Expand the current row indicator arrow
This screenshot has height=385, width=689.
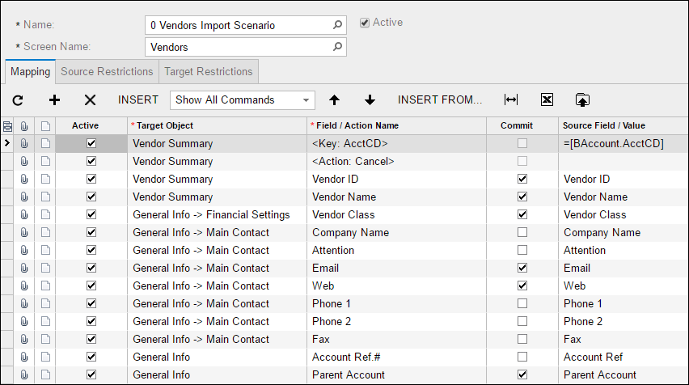coord(6,143)
